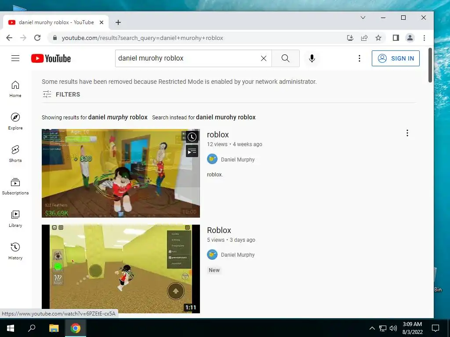Viewport: 450px width, 337px height.
Task: Select the 'daniel murohy roblox - YouTube' tab
Action: tap(56, 22)
